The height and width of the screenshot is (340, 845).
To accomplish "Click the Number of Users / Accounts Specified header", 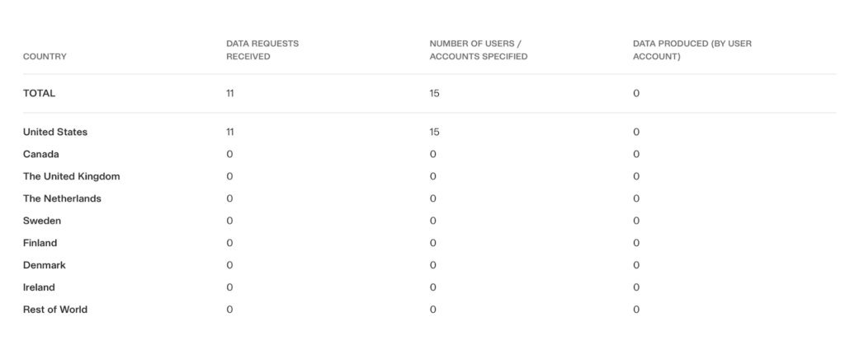I will [478, 49].
